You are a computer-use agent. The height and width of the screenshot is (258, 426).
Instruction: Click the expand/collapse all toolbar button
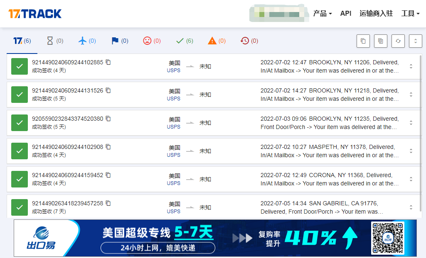(x=416, y=41)
